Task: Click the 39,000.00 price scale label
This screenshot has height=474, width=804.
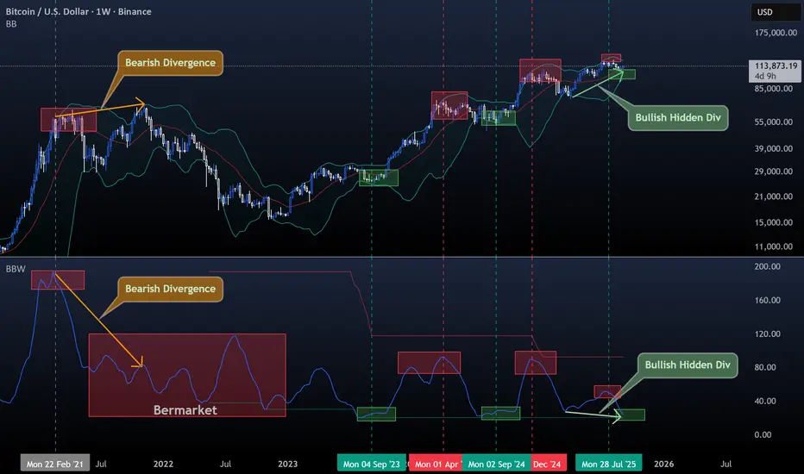Action: pos(773,148)
